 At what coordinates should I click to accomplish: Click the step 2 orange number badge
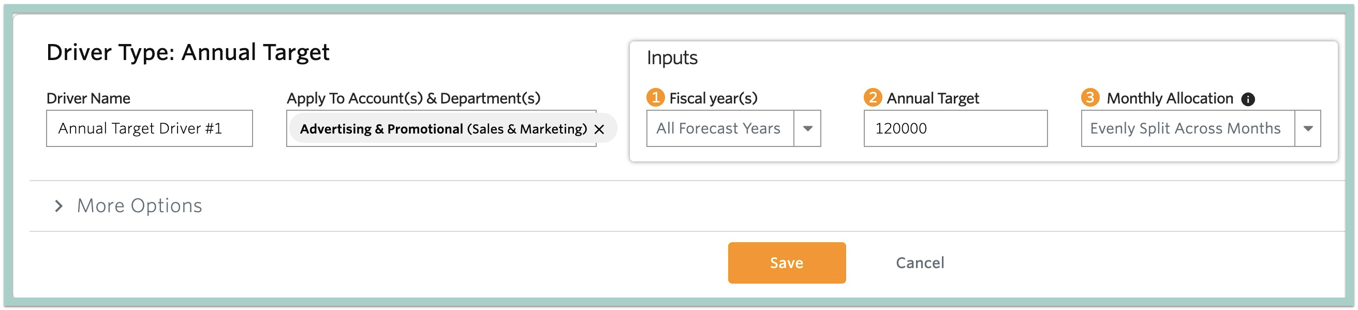tap(873, 97)
